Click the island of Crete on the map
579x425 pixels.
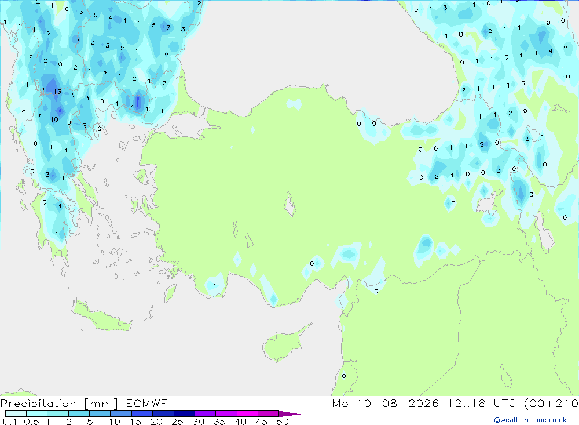tap(101, 315)
